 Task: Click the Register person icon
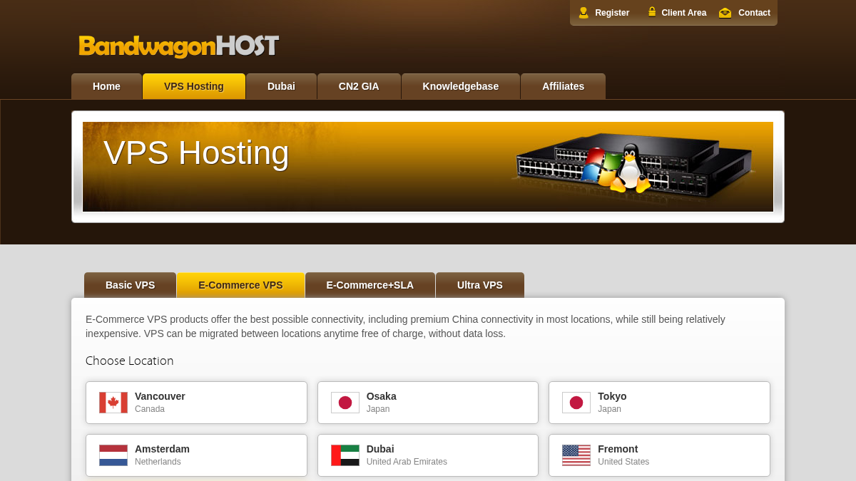pyautogui.click(x=584, y=13)
